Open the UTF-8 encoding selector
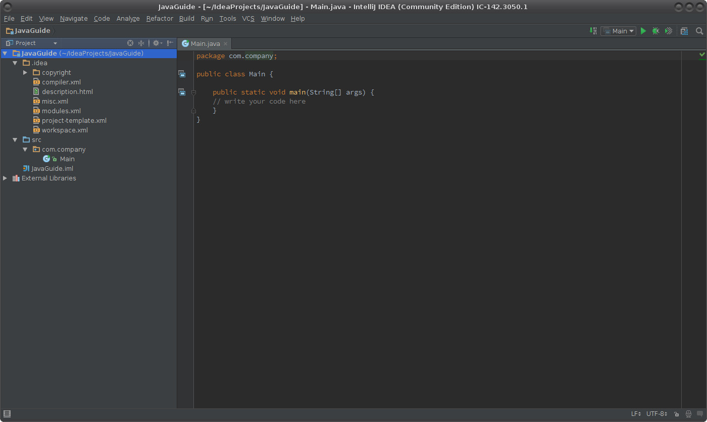This screenshot has width=707, height=422. (x=657, y=414)
